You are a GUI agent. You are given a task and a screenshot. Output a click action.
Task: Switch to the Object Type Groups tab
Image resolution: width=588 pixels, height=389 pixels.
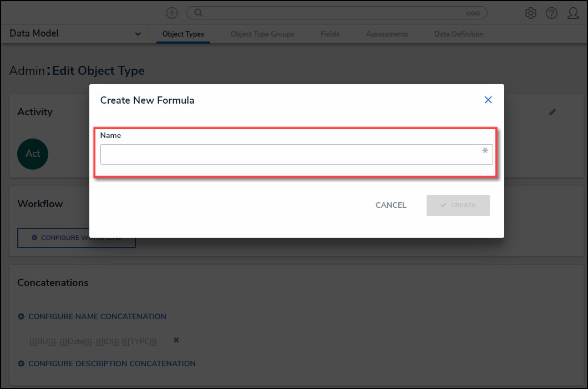click(262, 34)
